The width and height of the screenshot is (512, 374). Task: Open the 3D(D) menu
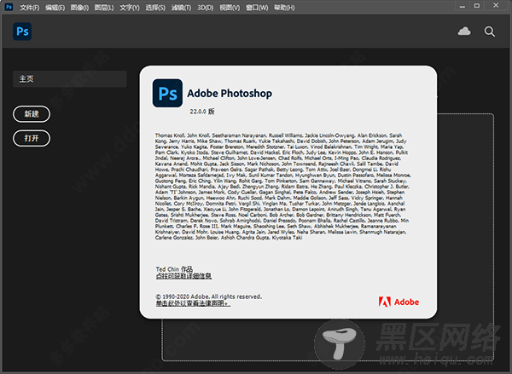(x=205, y=8)
